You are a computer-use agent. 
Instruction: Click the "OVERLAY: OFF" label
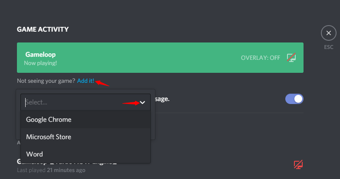(261, 58)
